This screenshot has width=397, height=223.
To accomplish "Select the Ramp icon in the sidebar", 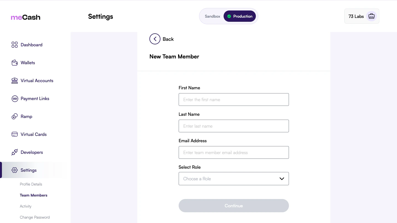I will [15, 116].
